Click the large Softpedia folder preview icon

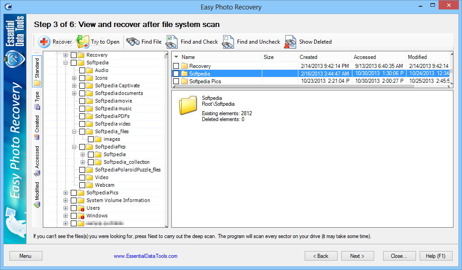coord(188,105)
